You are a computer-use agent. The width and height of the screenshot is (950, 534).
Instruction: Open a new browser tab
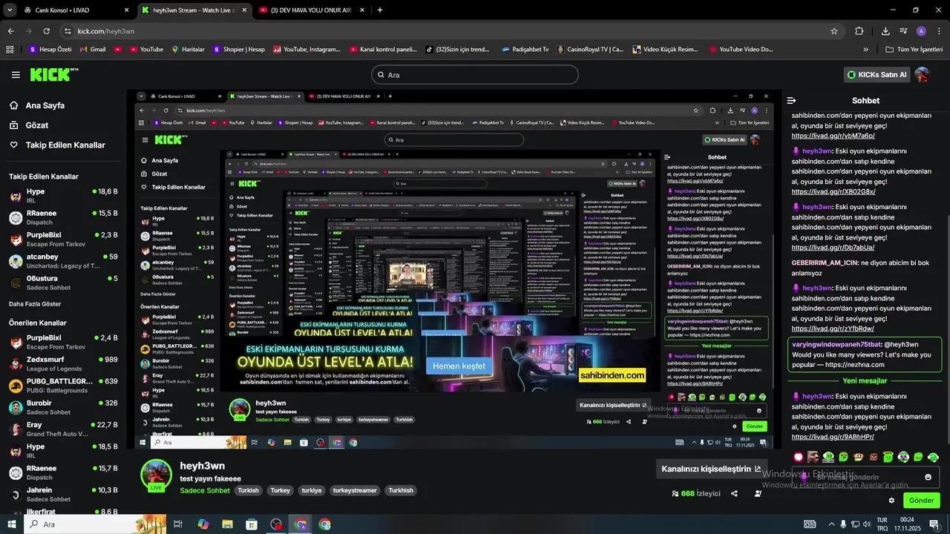380,10
